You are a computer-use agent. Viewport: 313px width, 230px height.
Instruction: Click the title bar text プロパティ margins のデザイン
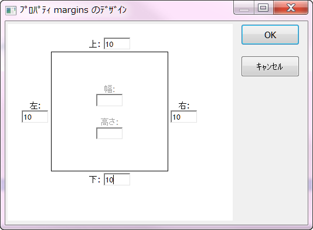(x=73, y=10)
